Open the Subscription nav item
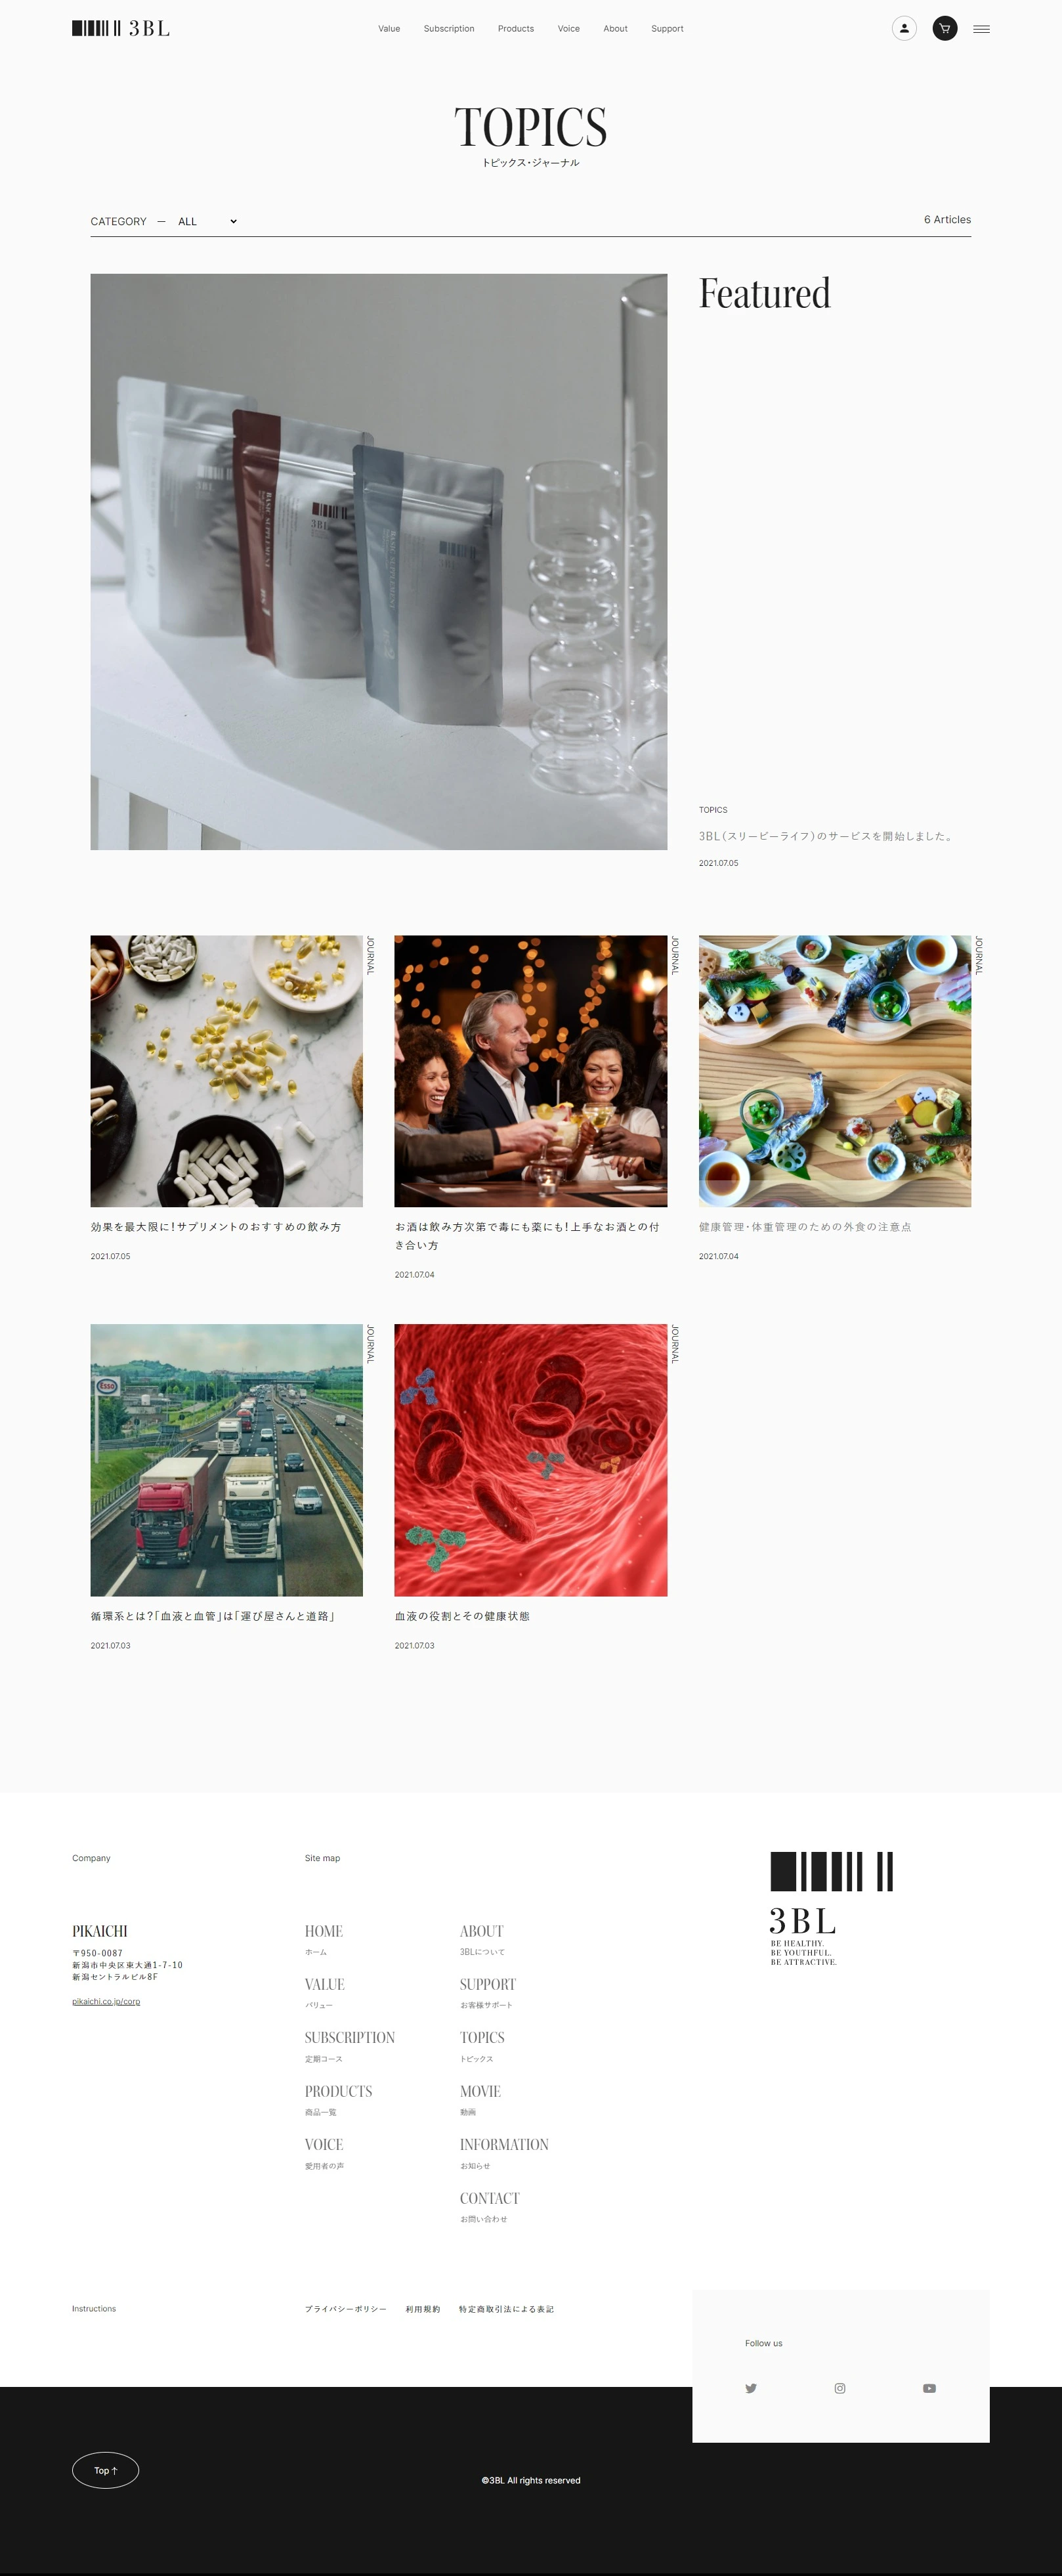The width and height of the screenshot is (1062, 2576). click(449, 29)
